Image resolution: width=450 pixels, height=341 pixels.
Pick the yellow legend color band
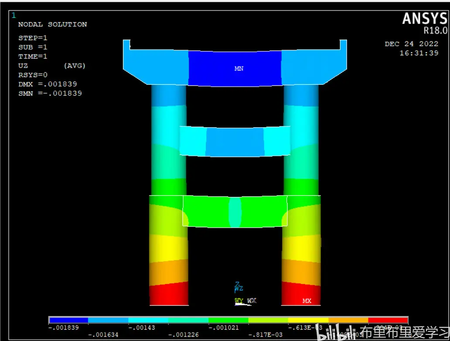[308, 320]
